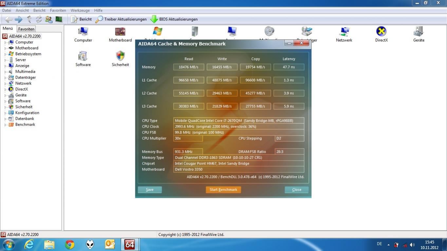Click the Motherboard field Dell Vostro 3350
Viewport: 447px width, 251px height.
[239, 169]
